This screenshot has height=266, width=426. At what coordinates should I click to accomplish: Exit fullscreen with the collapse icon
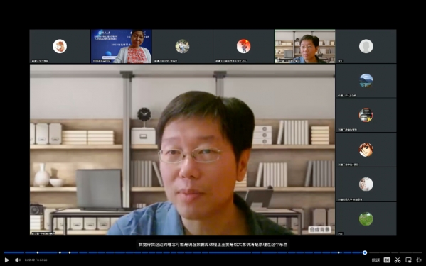(x=419, y=260)
